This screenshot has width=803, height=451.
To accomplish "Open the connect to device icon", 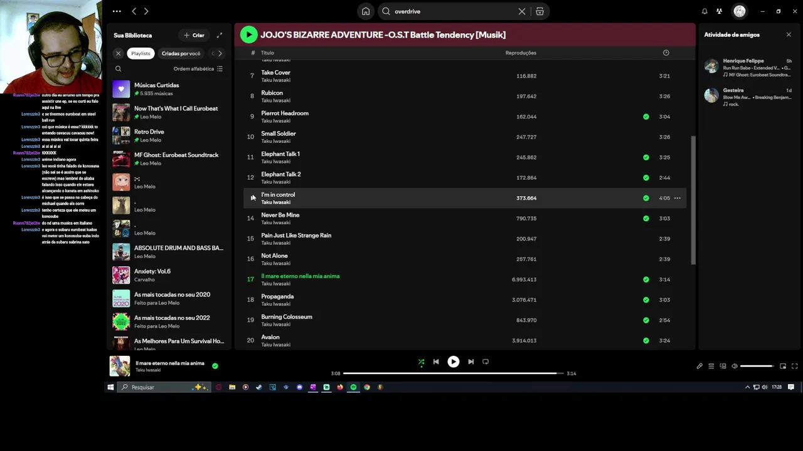I will pos(723,366).
